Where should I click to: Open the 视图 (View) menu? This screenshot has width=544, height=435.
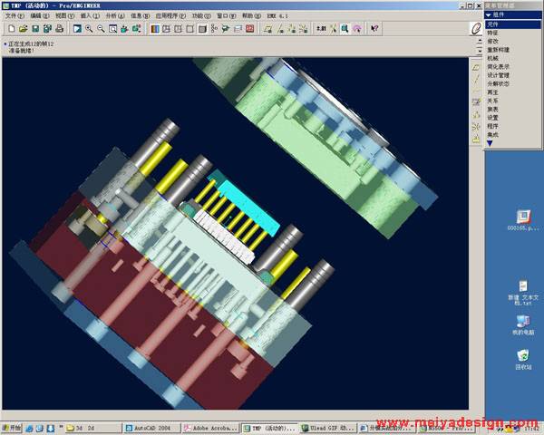[x=61, y=16]
